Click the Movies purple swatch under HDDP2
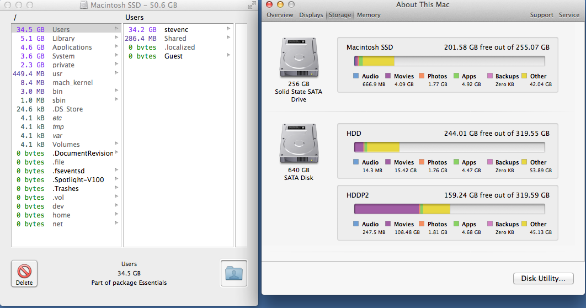This screenshot has width=586, height=308. pyautogui.click(x=388, y=224)
